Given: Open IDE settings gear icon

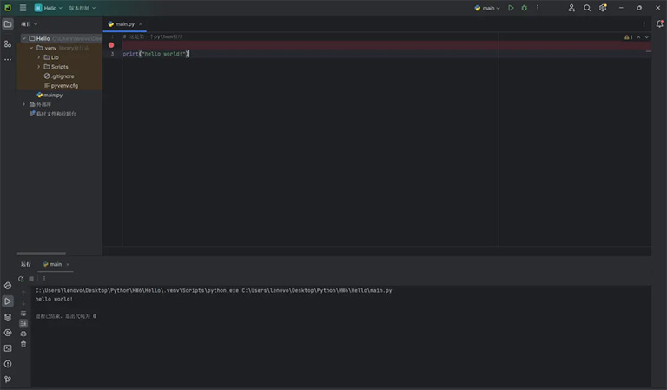Looking at the screenshot, I should click(x=603, y=8).
